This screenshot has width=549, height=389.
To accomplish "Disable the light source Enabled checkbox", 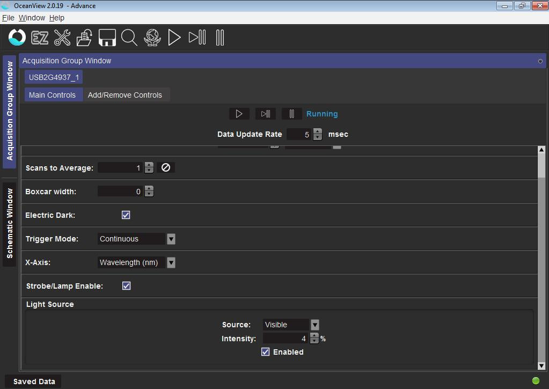I will point(265,352).
